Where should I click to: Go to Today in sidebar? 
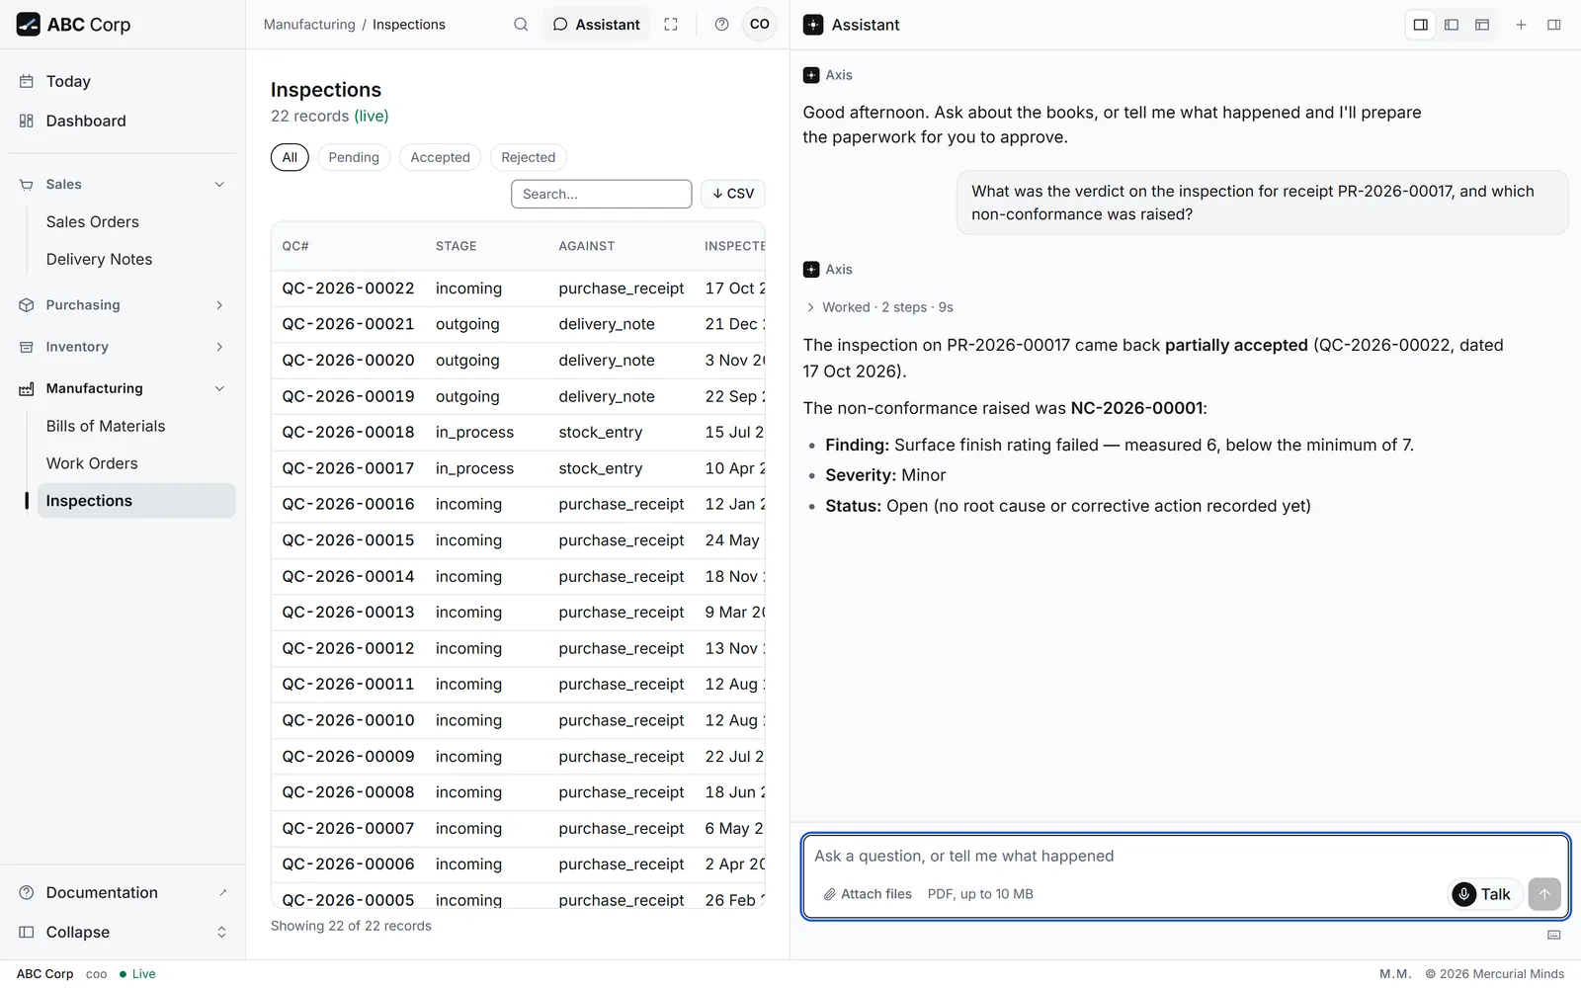[123, 81]
